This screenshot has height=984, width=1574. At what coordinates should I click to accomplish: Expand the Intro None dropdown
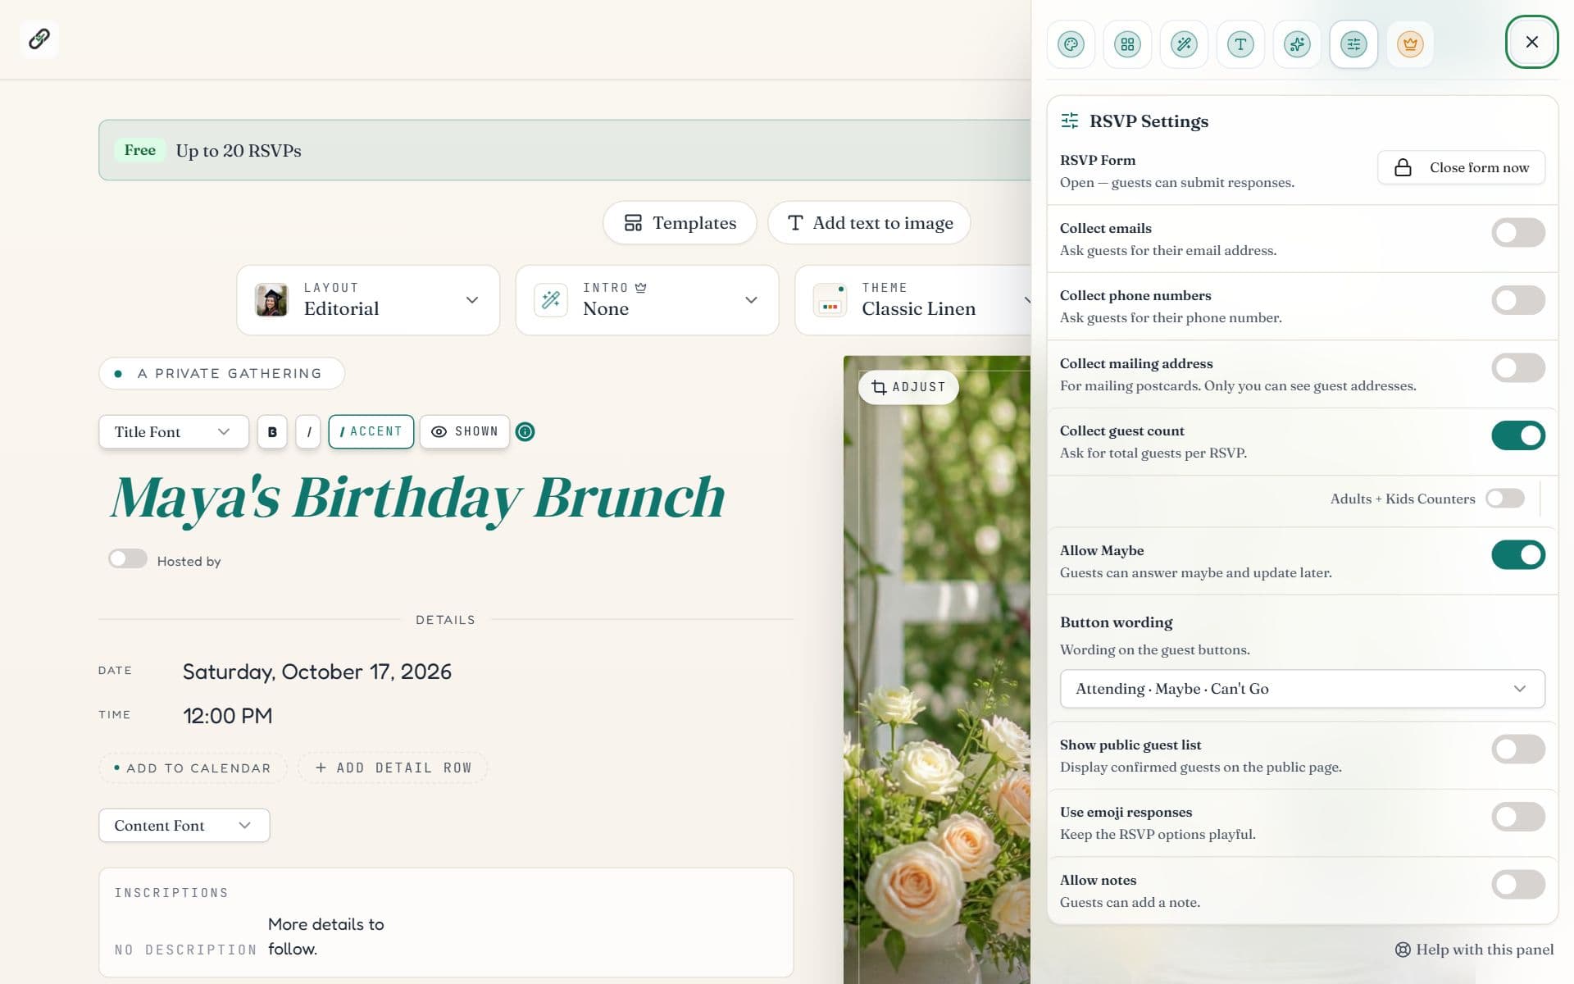point(647,300)
